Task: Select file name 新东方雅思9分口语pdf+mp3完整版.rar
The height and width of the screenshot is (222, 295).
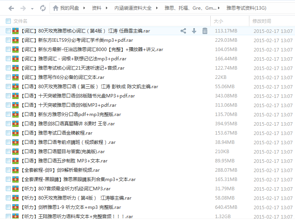Action: 71,114
